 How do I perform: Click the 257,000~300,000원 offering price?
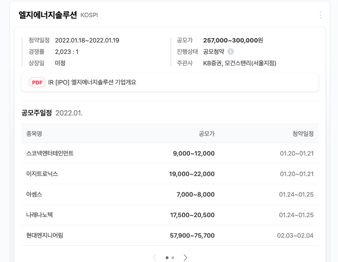(233, 40)
